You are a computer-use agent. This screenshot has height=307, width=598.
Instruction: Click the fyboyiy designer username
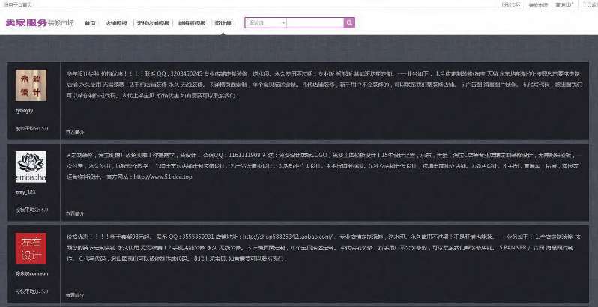[24, 110]
